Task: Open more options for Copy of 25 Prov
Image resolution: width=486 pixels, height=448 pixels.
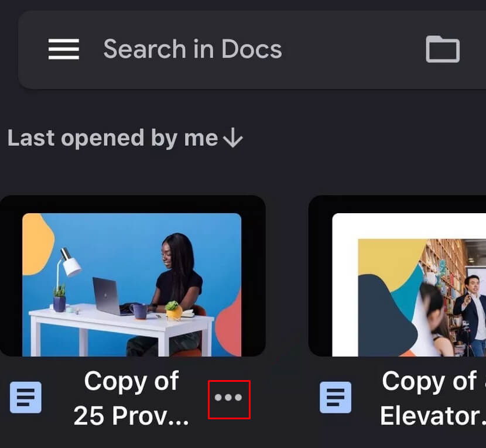Action: 229,398
